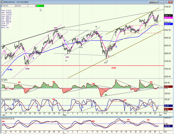Image resolution: width=174 pixels, height=134 pixels.
Task: Click the wave label 'a' below 2798
Action: click(66, 61)
